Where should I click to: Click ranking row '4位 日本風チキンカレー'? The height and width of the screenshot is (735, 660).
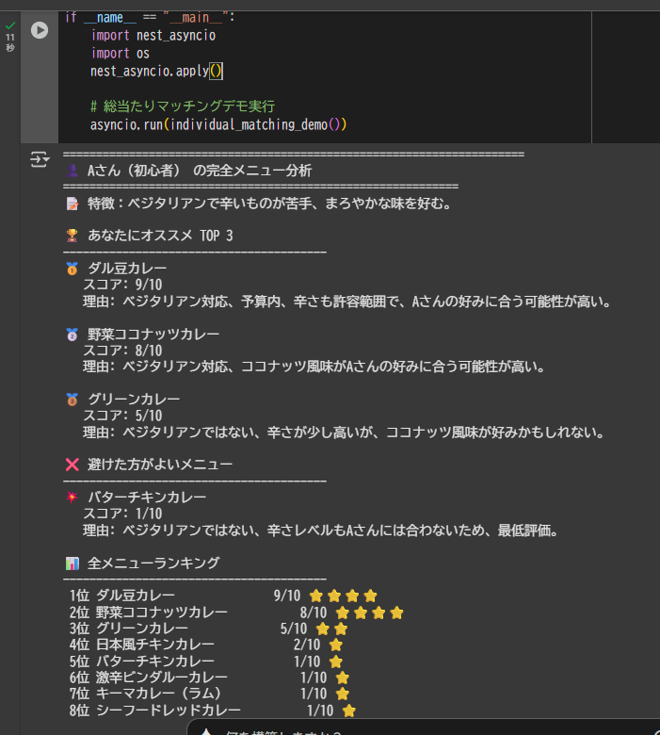[206, 645]
